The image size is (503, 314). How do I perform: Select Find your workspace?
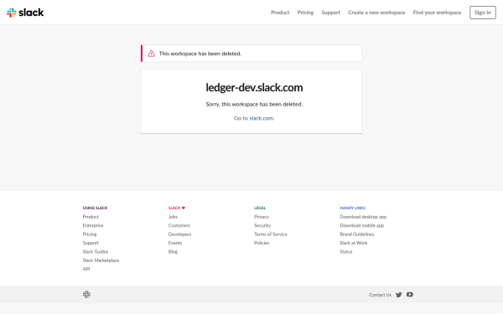[x=437, y=13]
